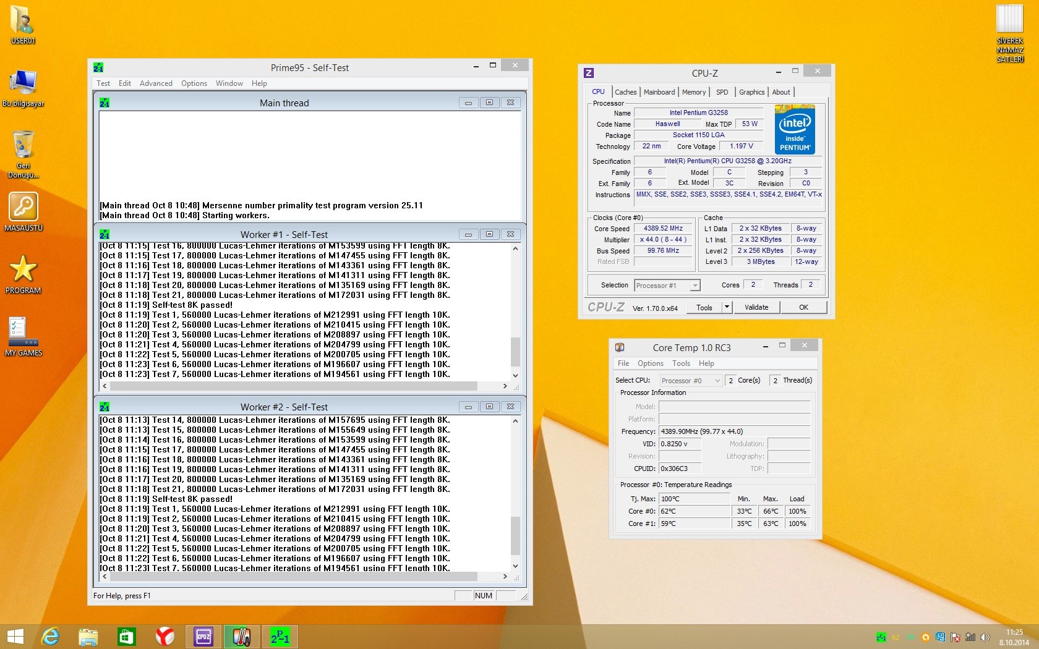Switch to the Caches tab in CPU-Z
The width and height of the screenshot is (1039, 649).
coord(625,92)
